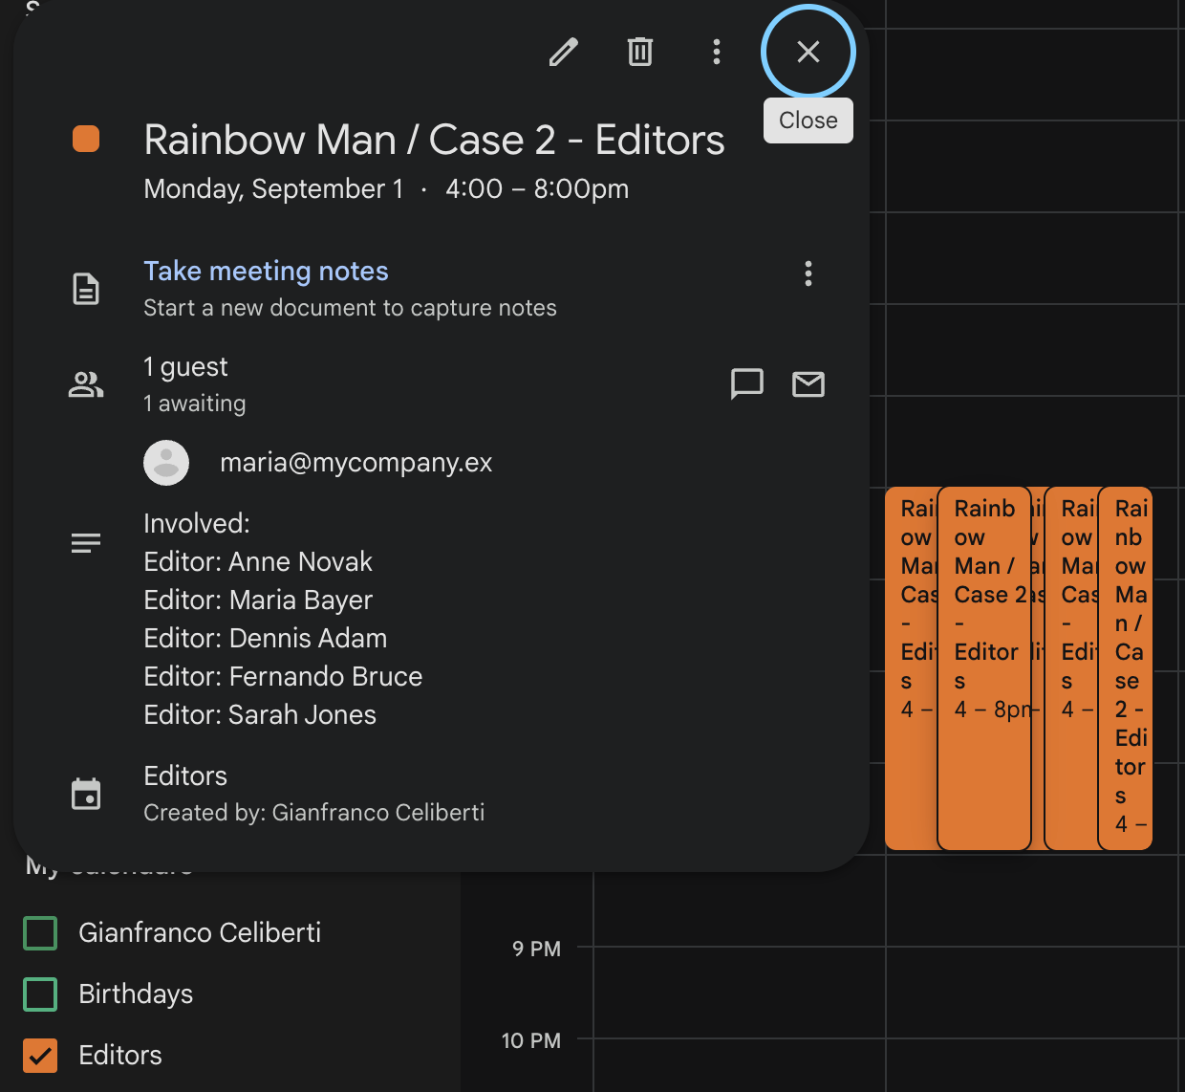Click the 10 PM time label

click(x=531, y=1040)
